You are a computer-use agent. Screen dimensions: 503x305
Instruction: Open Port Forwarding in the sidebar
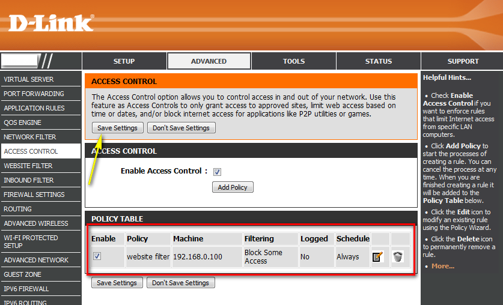tap(34, 94)
